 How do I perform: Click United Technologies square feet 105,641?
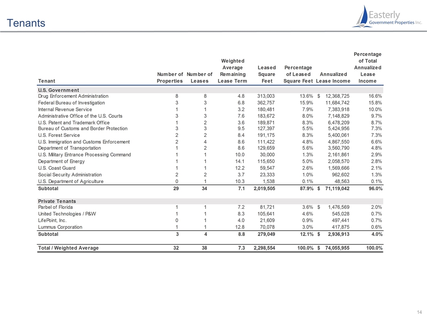tap(266, 214)
